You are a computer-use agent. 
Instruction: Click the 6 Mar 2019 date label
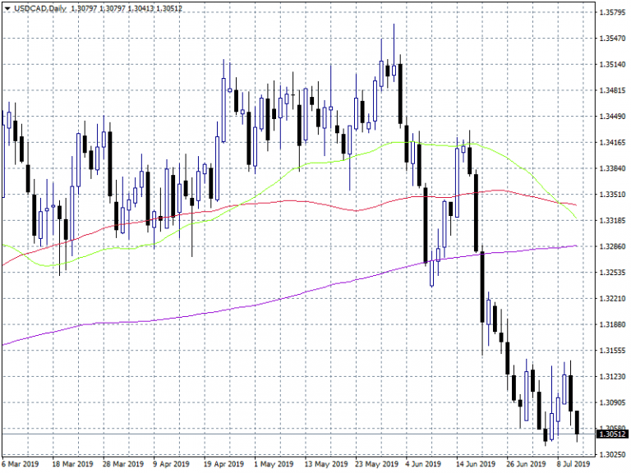tap(21, 464)
